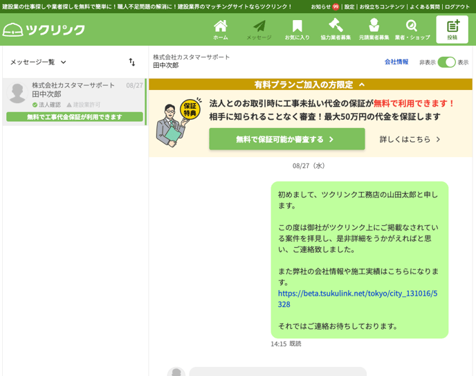Open 詳しくはこちら link
This screenshot has height=376, width=476.
[x=410, y=139]
